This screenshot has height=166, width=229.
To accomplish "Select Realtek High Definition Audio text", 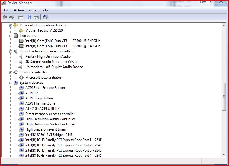I will click(x=48, y=56).
